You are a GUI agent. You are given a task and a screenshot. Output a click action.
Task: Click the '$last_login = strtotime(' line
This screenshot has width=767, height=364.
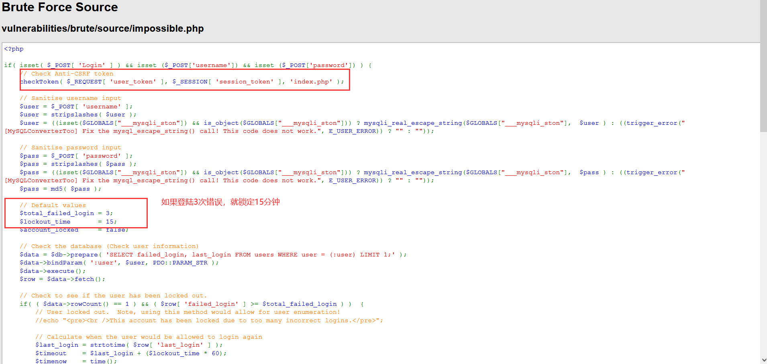tap(129, 345)
